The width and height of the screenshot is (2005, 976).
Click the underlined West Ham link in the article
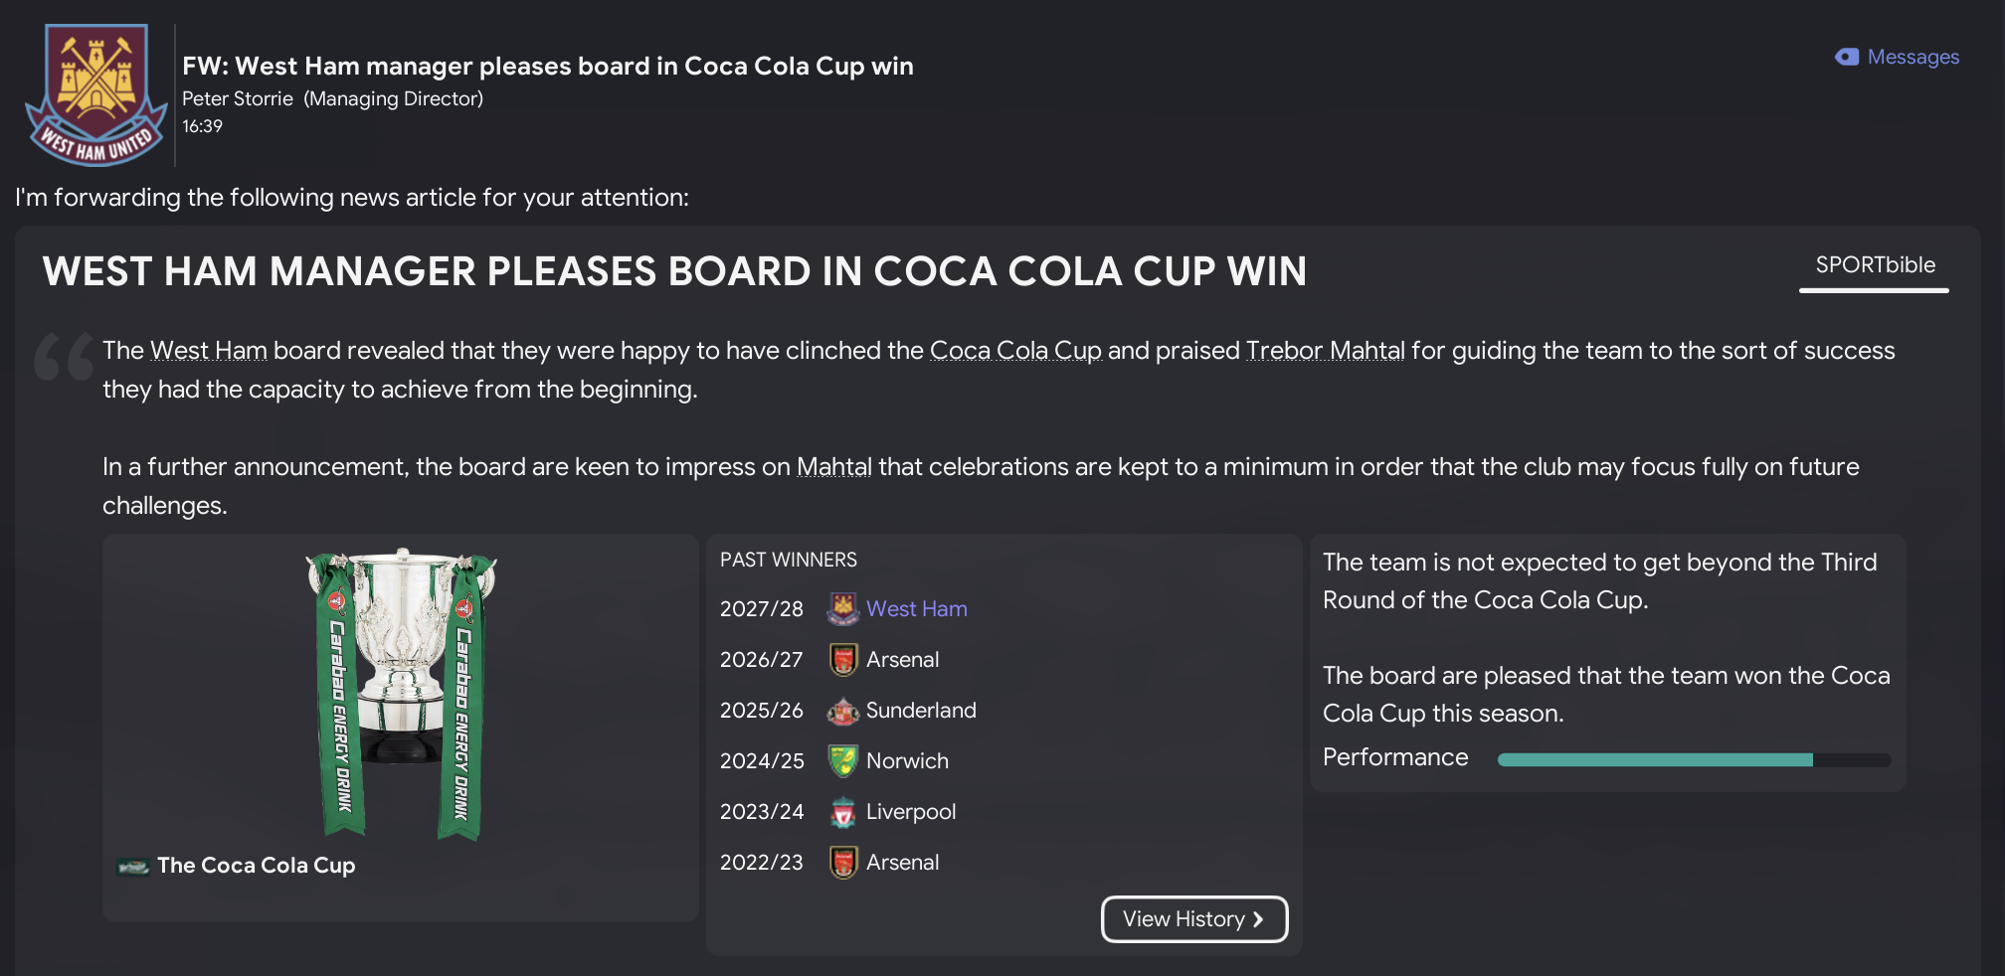(209, 351)
